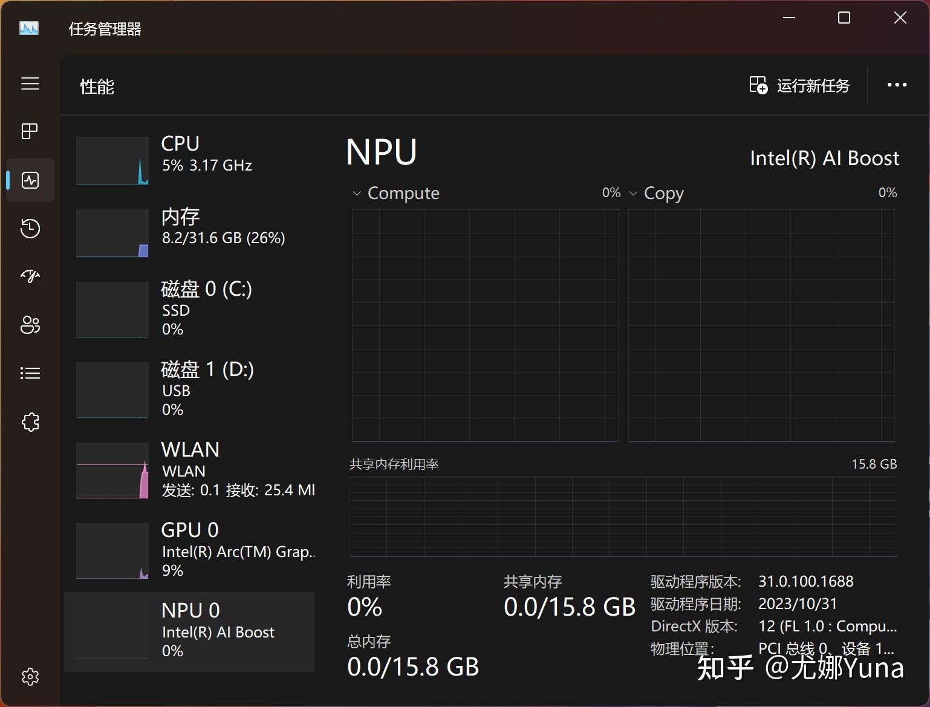Click 共享内存 0.0/15.8 GB value
Image resolution: width=930 pixels, height=707 pixels.
(570, 607)
